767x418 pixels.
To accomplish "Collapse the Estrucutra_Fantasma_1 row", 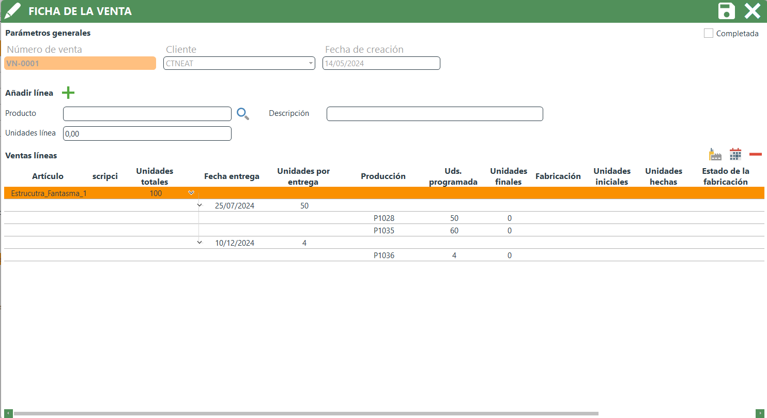I will (x=191, y=193).
